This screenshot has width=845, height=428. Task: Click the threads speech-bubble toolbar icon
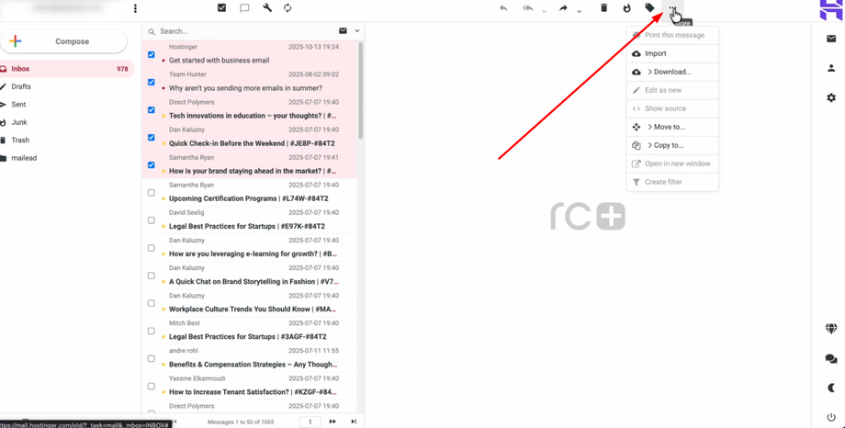244,8
